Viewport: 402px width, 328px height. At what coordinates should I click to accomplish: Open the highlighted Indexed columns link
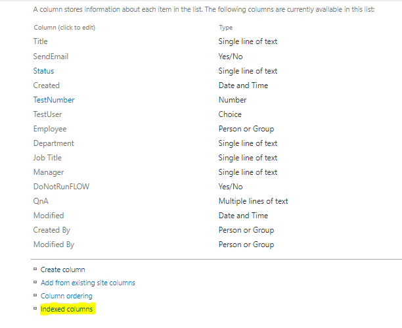point(67,309)
